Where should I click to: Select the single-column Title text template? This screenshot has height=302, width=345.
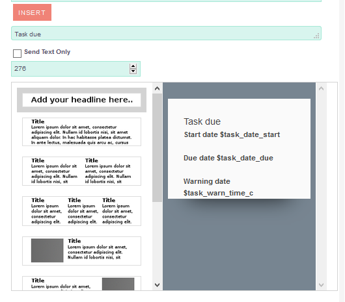81,132
